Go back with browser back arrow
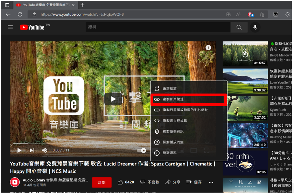 [8, 14]
